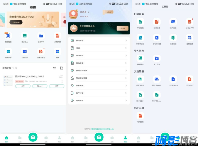Open PDF转PPT conversion tool
Screen dimensions: 198x146
point(190,79)
